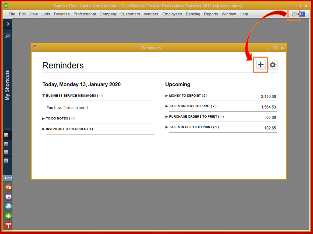
Task: Minimize the Reminders window
Action: tap(268, 48)
